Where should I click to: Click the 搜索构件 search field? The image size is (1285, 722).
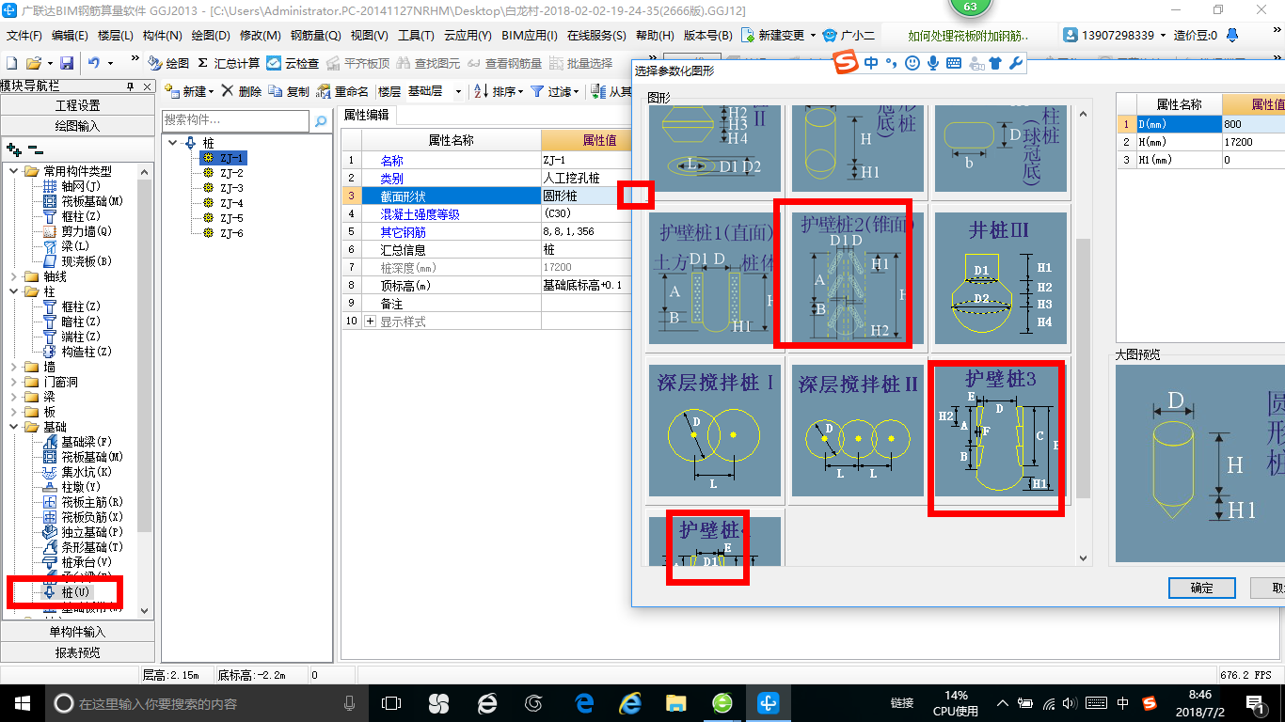[235, 120]
